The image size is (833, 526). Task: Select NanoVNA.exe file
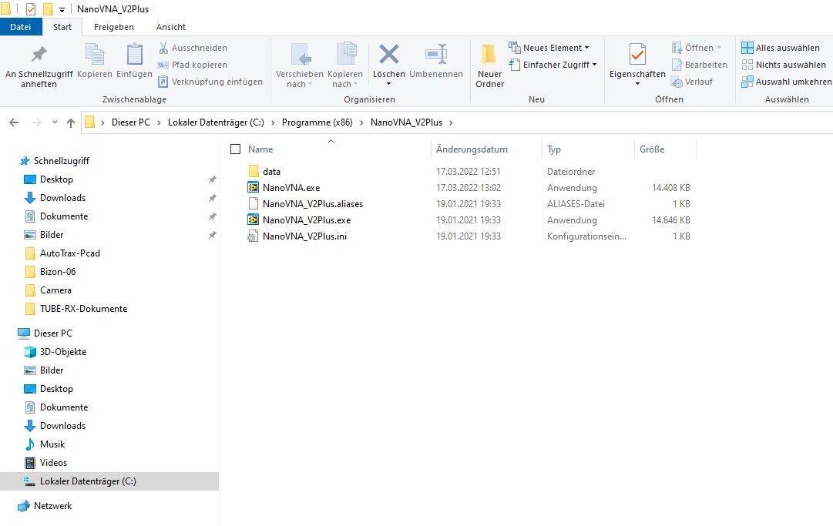click(x=291, y=187)
